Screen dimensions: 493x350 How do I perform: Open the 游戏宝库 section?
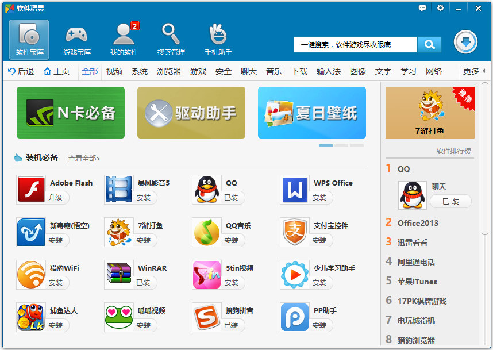pyautogui.click(x=76, y=39)
